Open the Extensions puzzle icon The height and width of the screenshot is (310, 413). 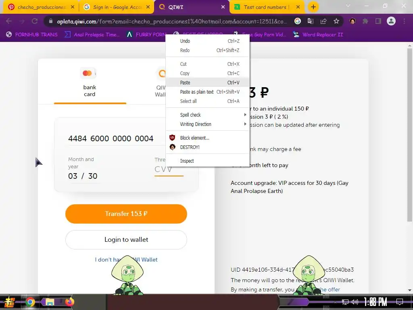point(365,21)
